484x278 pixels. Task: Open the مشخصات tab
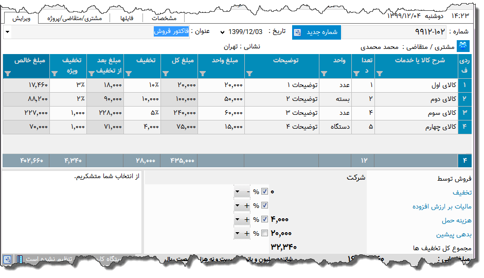point(164,18)
